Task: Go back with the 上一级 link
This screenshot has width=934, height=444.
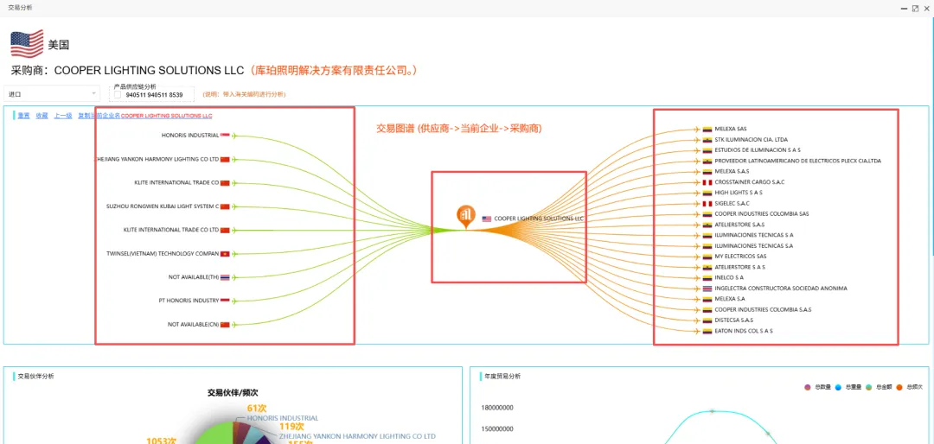Action: click(x=63, y=116)
